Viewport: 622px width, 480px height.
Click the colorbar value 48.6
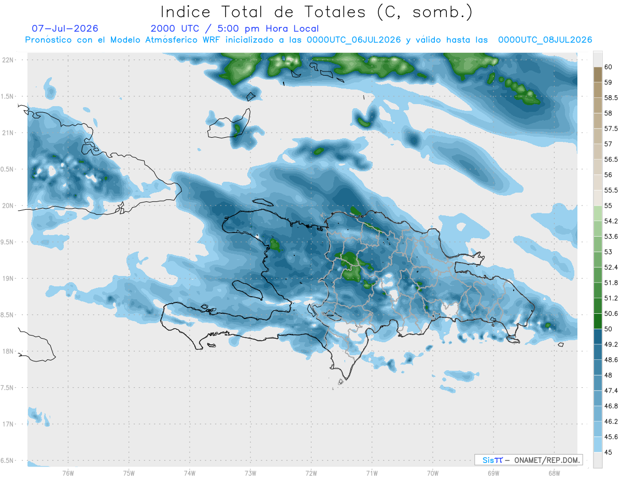pos(611,360)
